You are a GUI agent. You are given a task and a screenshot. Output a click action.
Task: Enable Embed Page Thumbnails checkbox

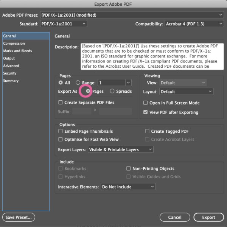61,131
